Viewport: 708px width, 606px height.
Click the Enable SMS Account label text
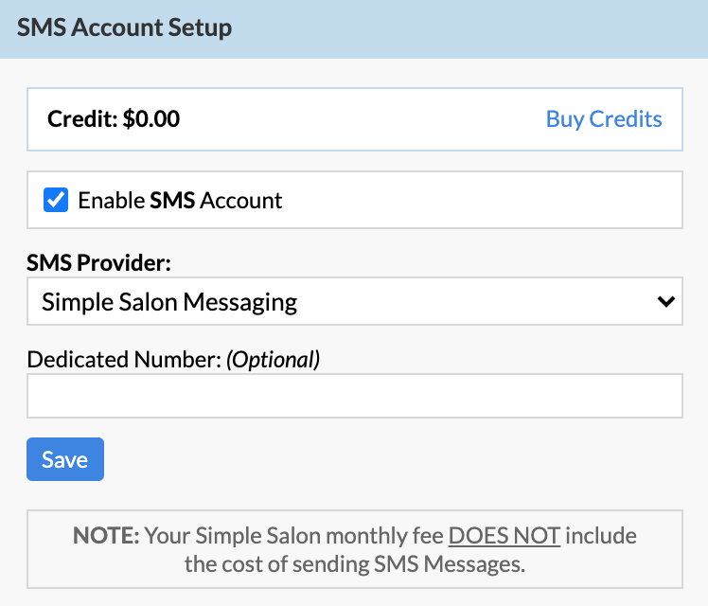tap(180, 200)
